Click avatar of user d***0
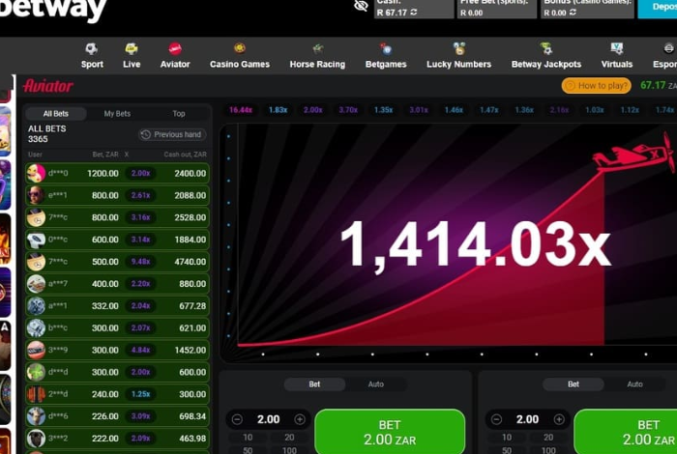Image resolution: width=677 pixels, height=454 pixels. pos(36,173)
